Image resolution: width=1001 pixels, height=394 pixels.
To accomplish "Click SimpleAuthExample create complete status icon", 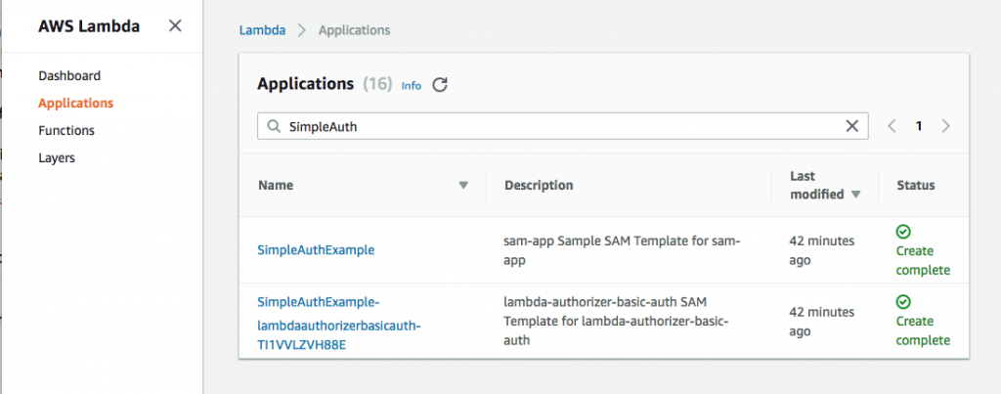I will point(903,233).
